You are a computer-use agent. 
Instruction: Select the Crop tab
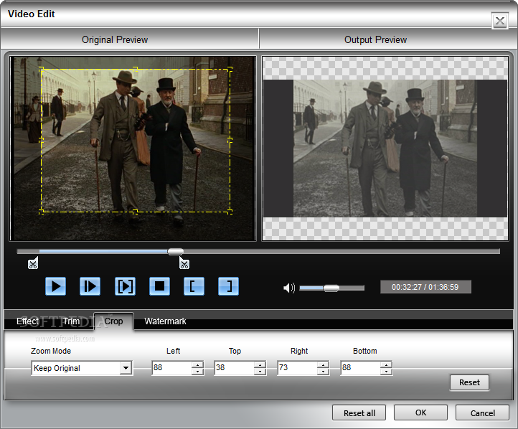[113, 321]
